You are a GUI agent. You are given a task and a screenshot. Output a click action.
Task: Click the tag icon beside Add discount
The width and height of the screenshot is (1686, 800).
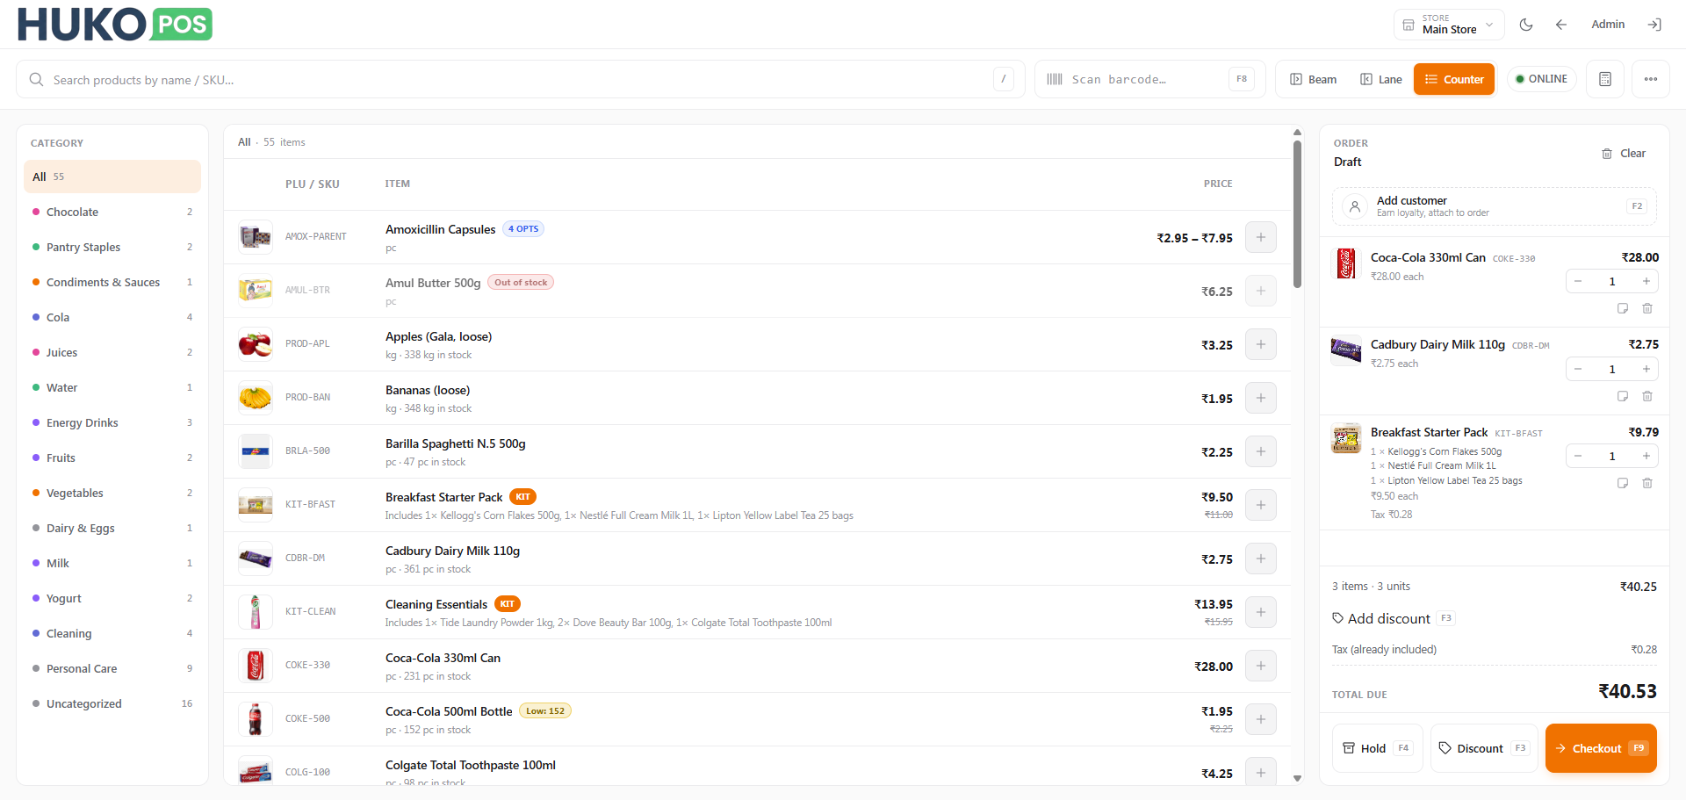pos(1338,618)
